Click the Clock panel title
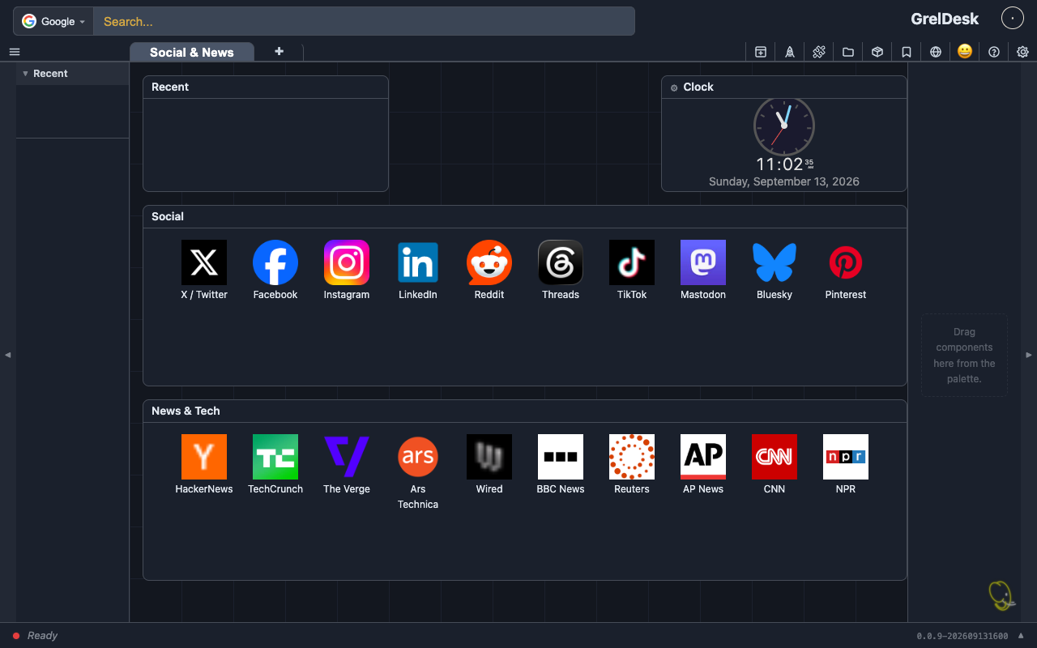Screen dimensions: 1037x648 [x=698, y=87]
